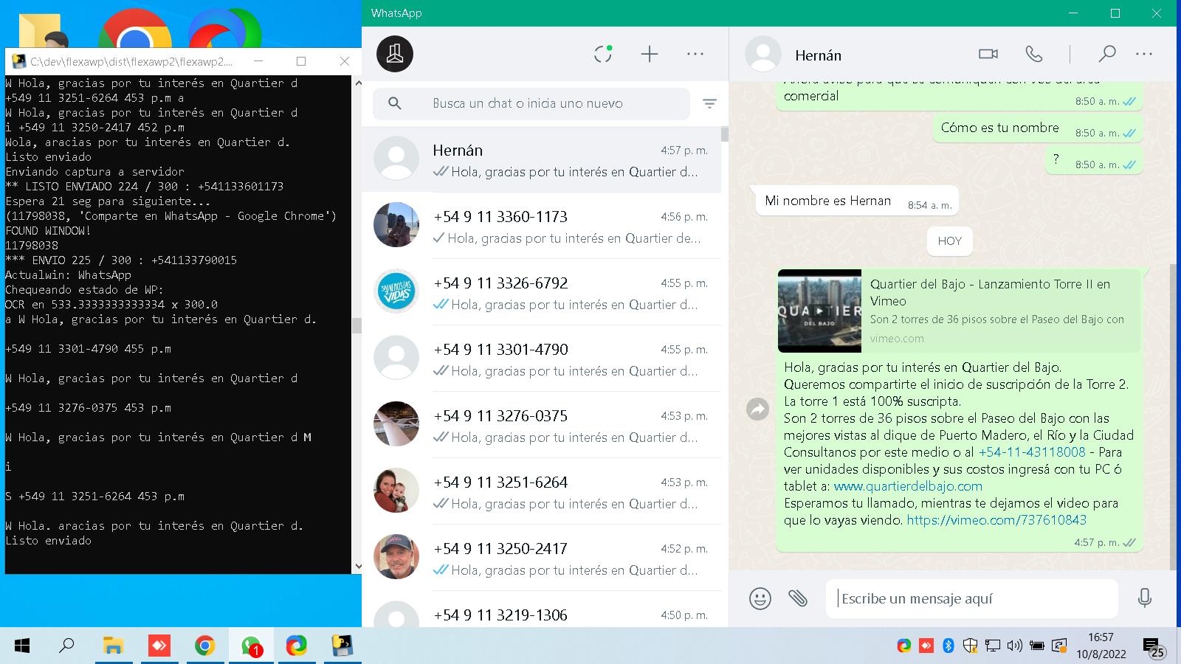
Task: Record a voice message with microphone
Action: (1145, 598)
